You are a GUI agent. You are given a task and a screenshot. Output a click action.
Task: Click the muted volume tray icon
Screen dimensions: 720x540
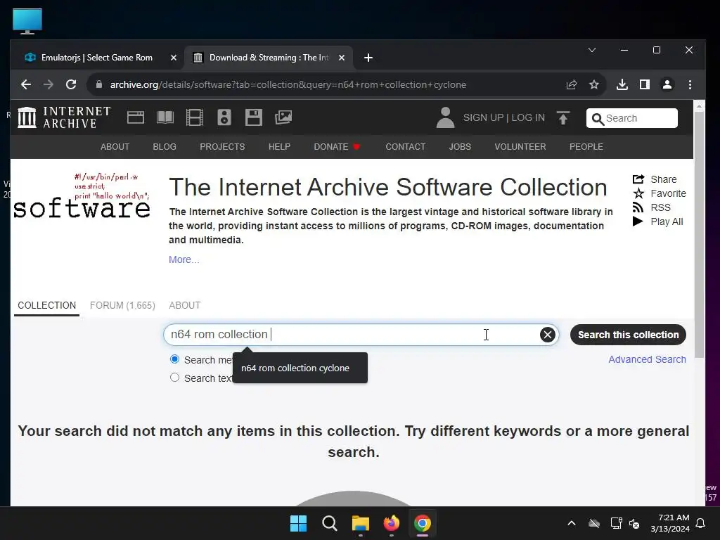(634, 523)
